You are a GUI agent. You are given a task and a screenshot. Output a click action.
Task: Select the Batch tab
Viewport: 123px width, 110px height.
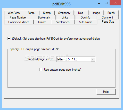coord(111,13)
